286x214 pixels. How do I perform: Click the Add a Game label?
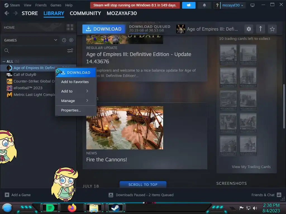click(x=21, y=195)
